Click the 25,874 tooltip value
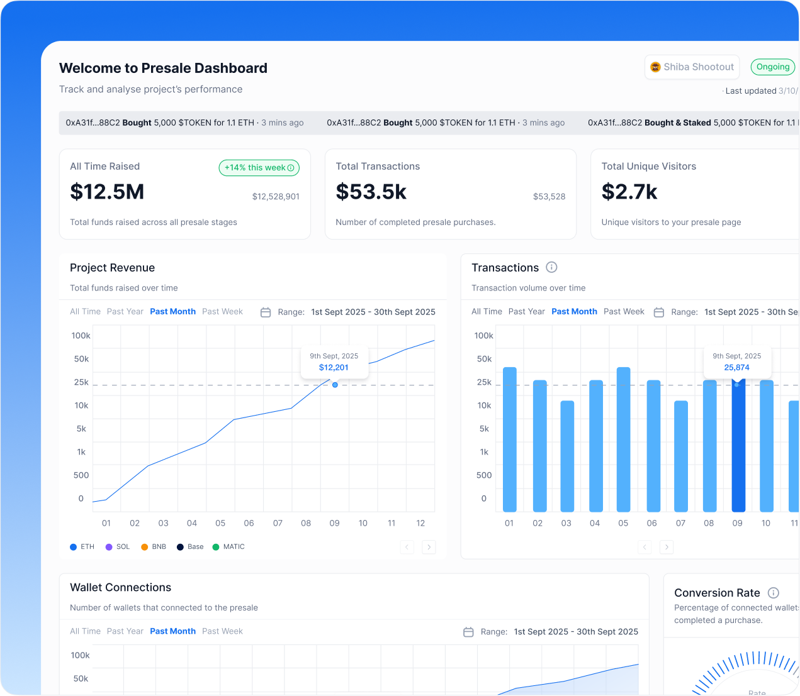 pos(736,368)
